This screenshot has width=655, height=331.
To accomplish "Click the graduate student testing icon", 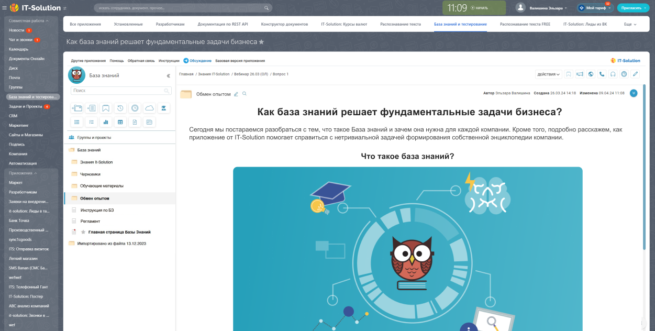I will 164,108.
